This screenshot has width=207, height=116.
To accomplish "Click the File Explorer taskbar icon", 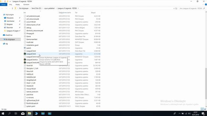I will 29,113.
